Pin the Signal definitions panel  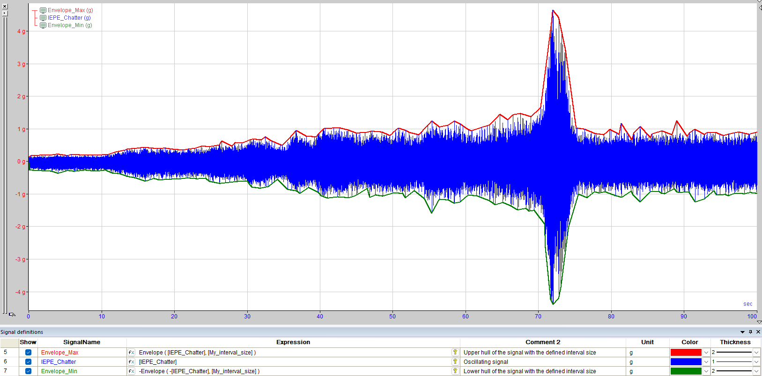tap(750, 332)
